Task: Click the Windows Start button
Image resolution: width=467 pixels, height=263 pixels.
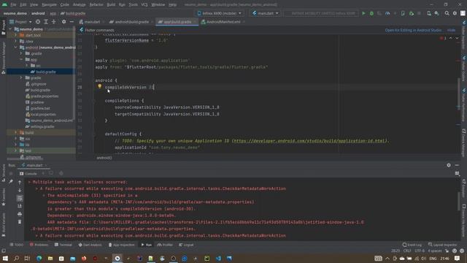Action: click(5, 258)
